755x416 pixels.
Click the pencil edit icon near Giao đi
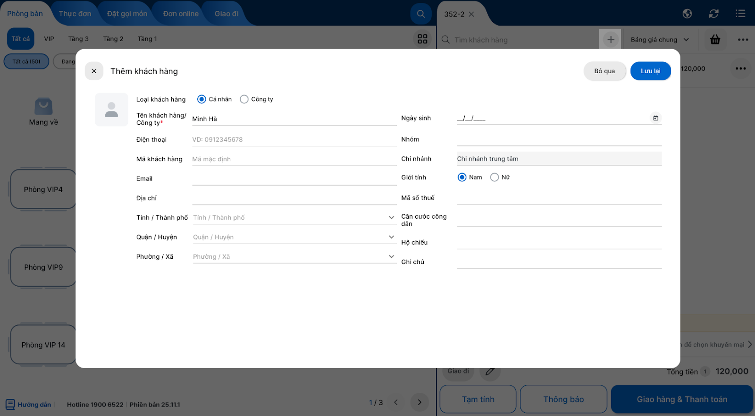tap(490, 371)
